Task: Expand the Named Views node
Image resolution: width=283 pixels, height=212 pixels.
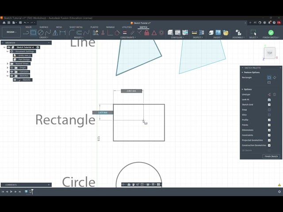Action: 8,64
